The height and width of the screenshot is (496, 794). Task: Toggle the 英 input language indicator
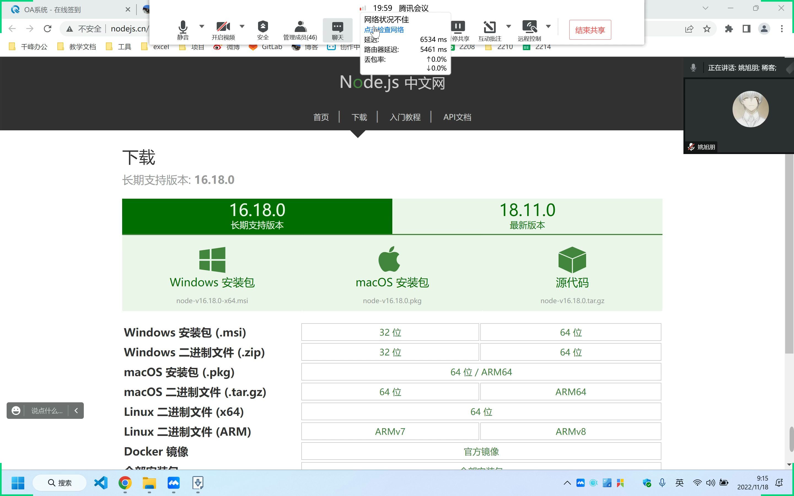pyautogui.click(x=680, y=482)
